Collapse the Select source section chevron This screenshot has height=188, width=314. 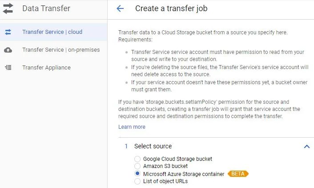[306, 146]
